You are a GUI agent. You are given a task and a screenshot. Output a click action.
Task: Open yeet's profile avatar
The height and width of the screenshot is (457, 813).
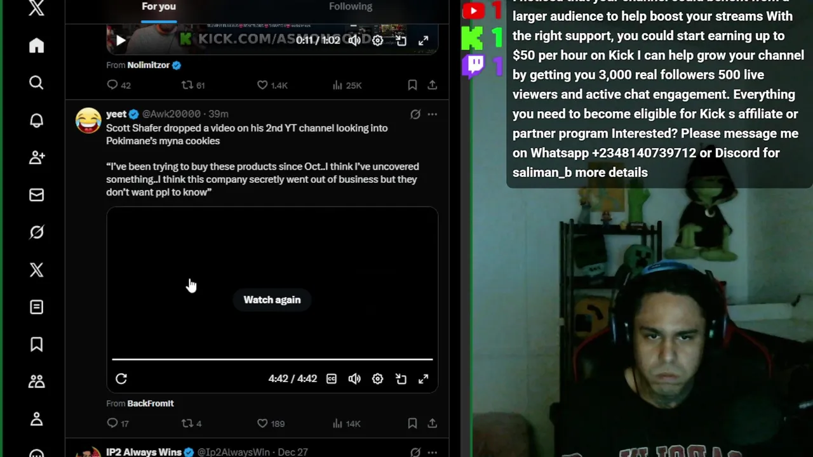88,121
